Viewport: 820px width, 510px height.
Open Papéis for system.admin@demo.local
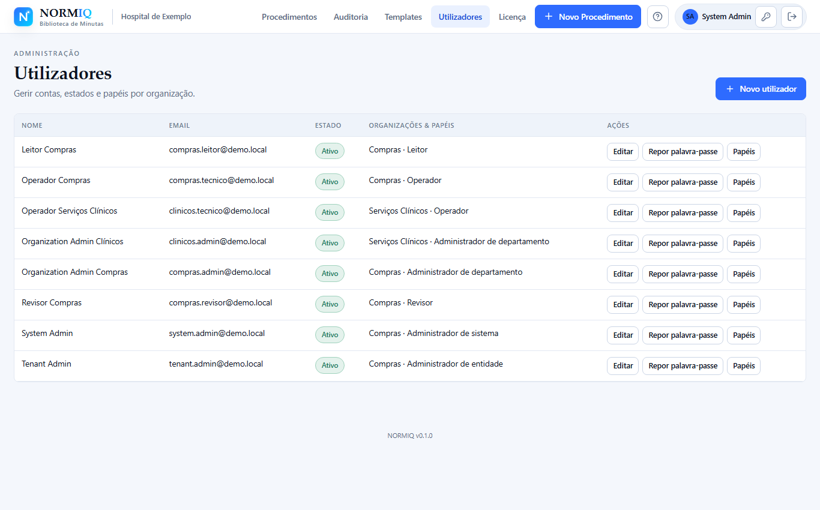744,335
